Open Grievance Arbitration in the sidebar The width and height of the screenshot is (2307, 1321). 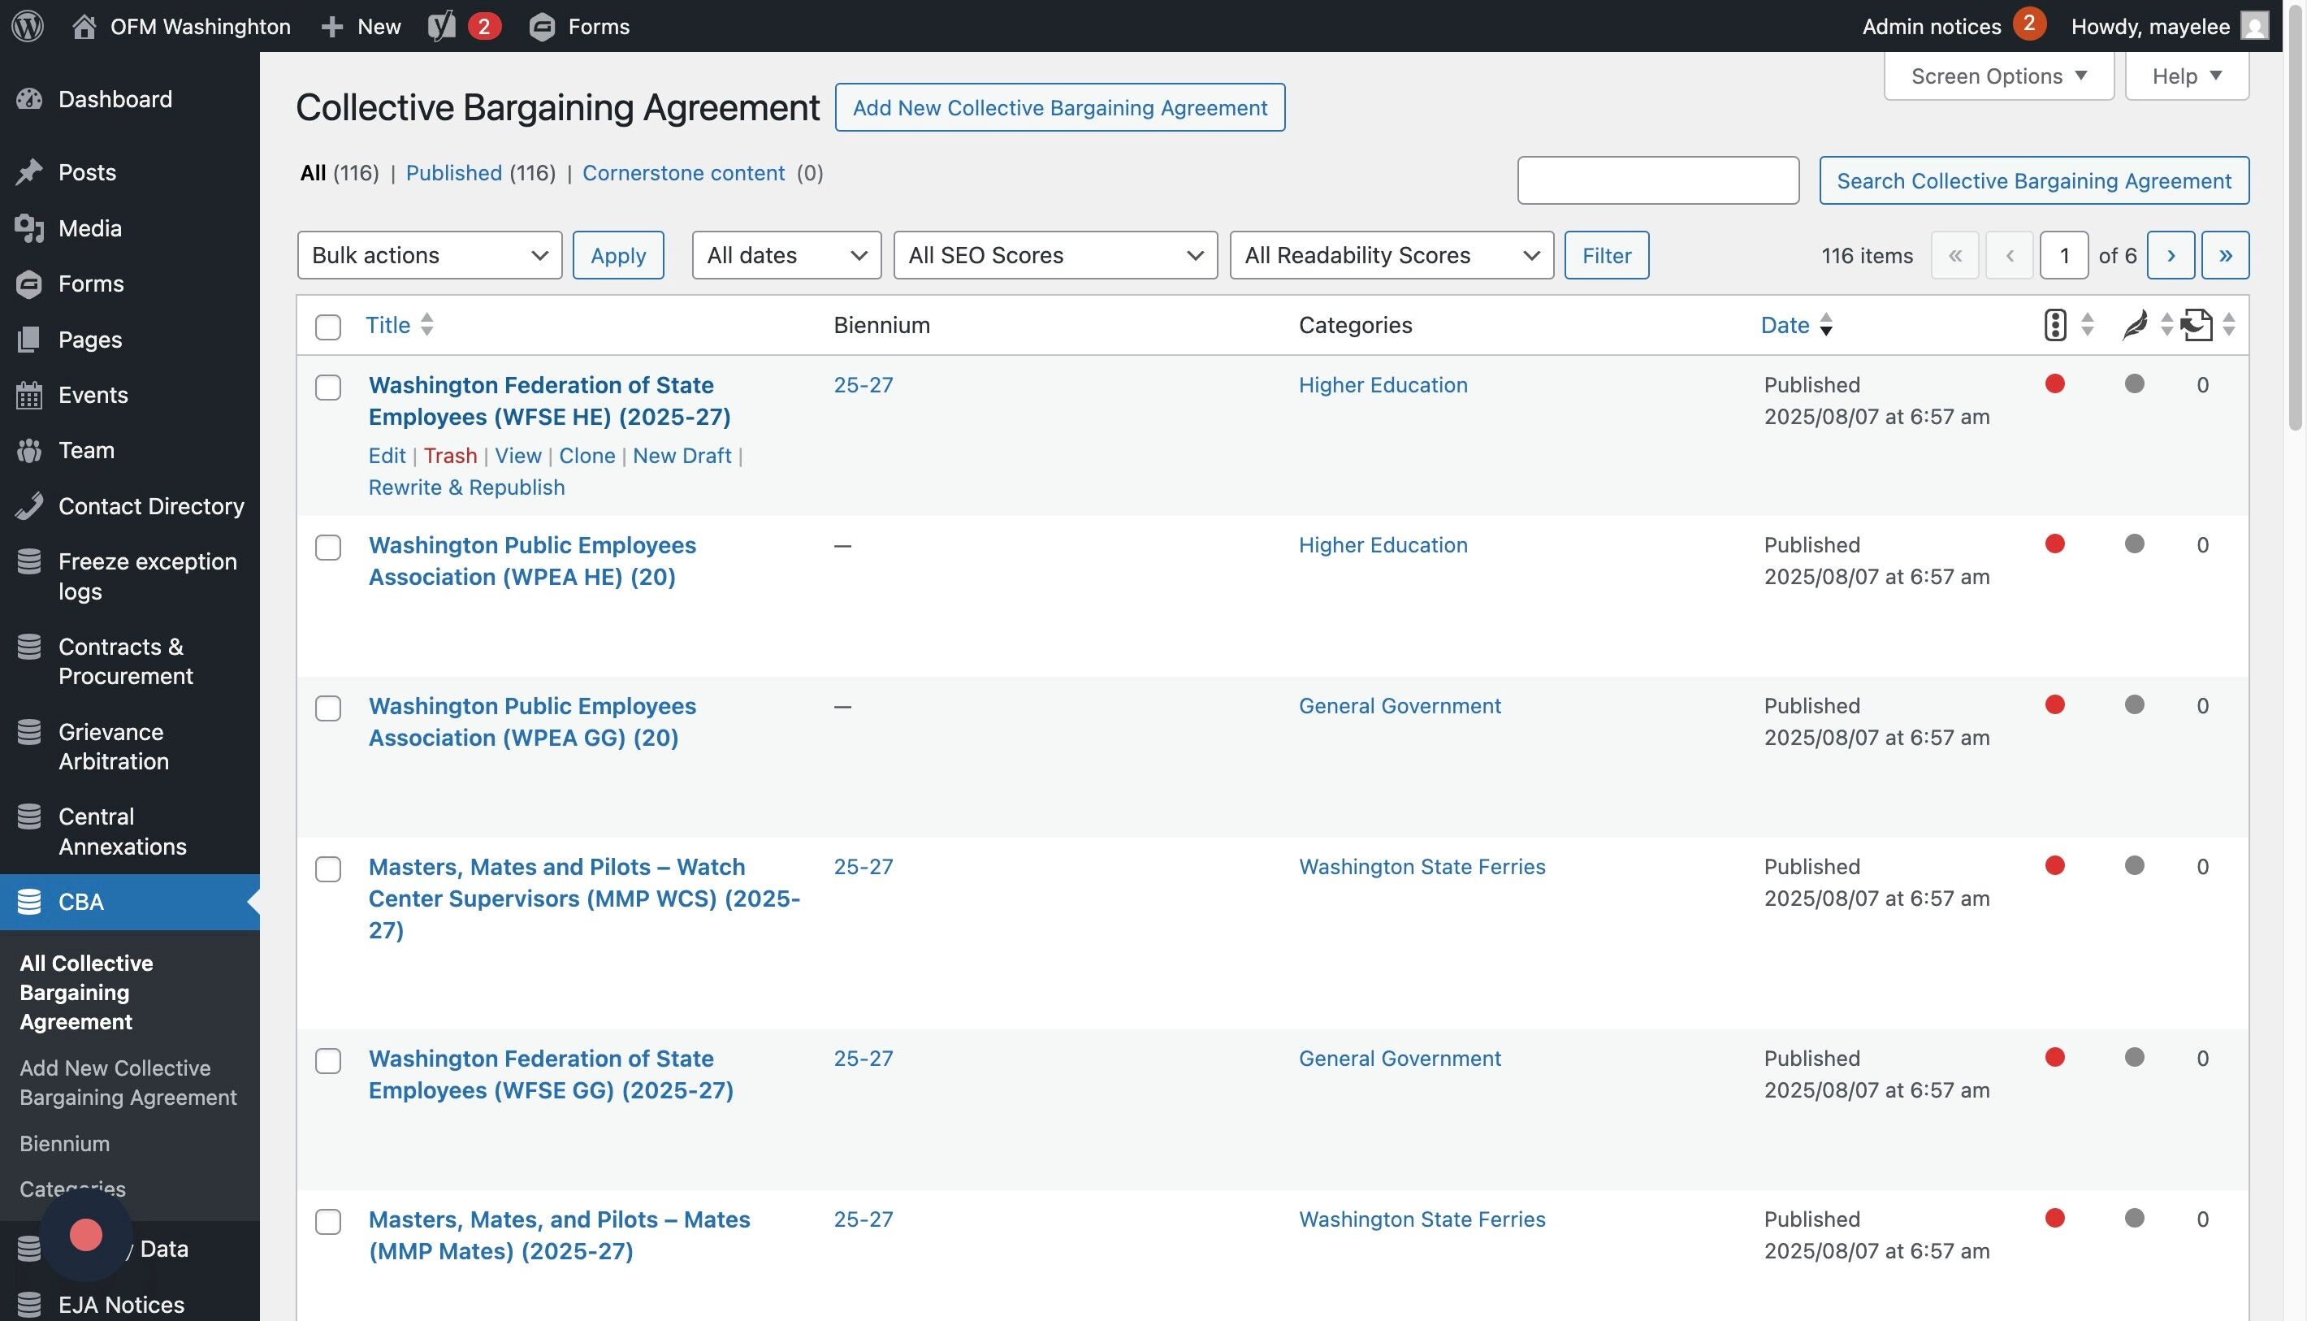click(x=114, y=746)
